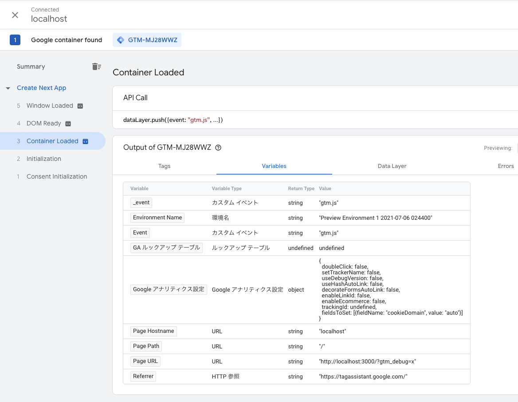Click the icon next to Container Loaded
The image size is (518, 402).
click(x=85, y=141)
